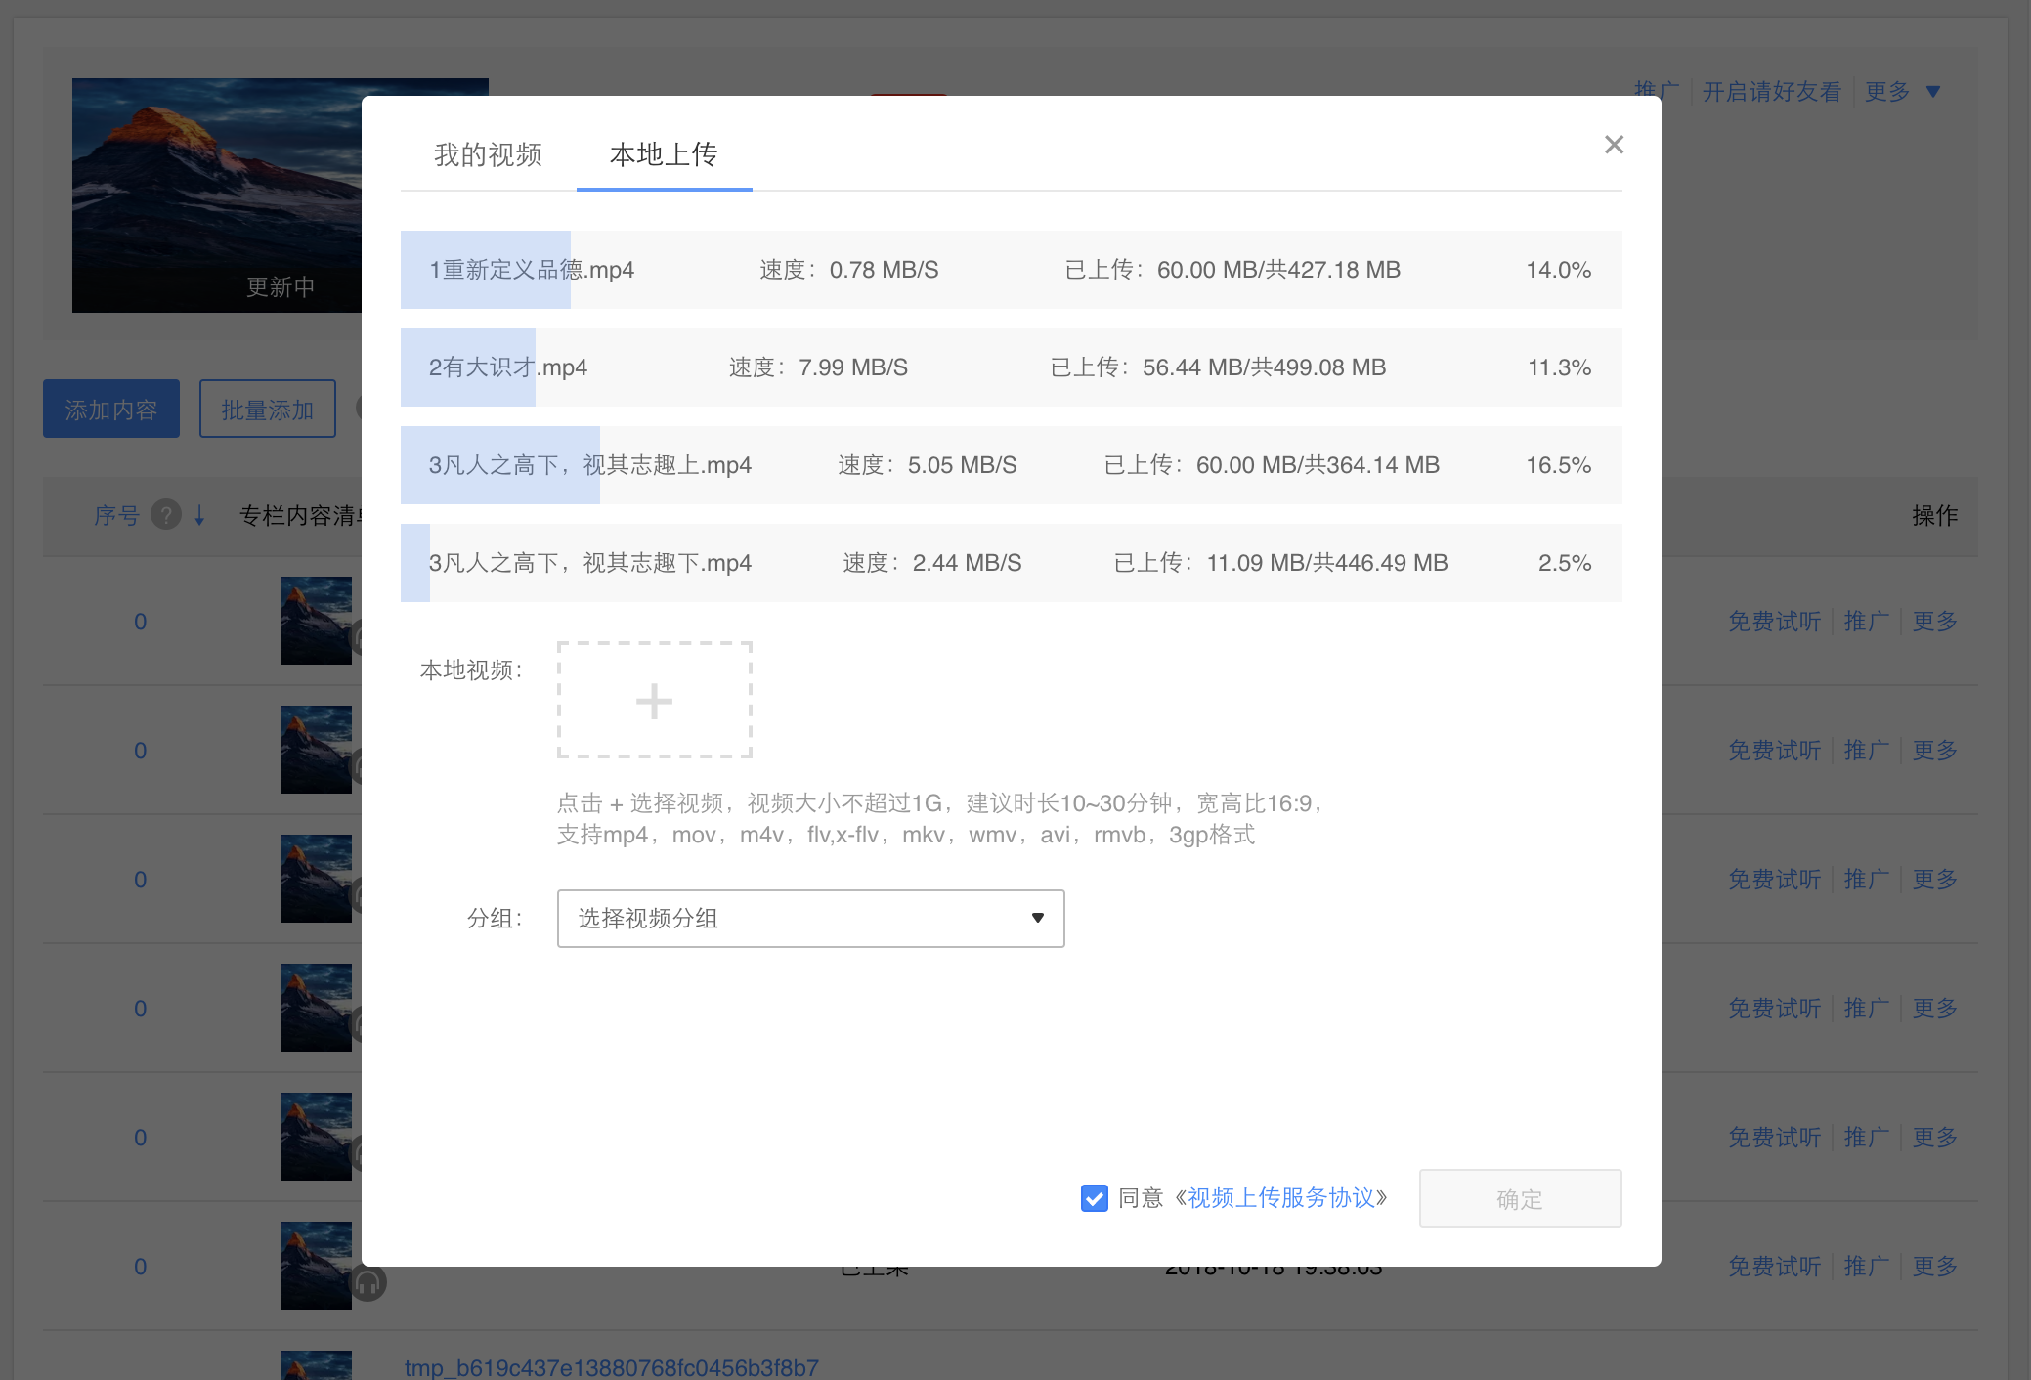Open 更多 in first content row

click(1935, 622)
